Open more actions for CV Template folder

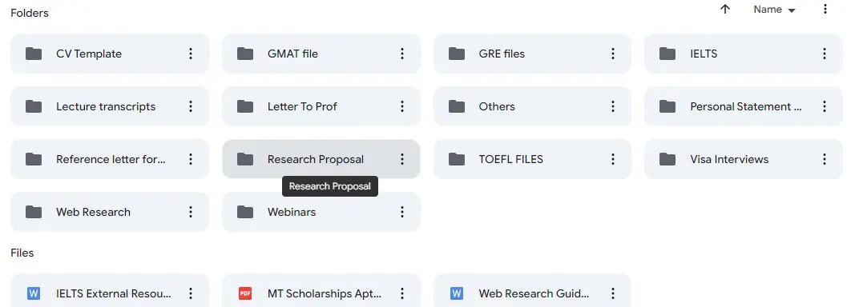click(191, 54)
